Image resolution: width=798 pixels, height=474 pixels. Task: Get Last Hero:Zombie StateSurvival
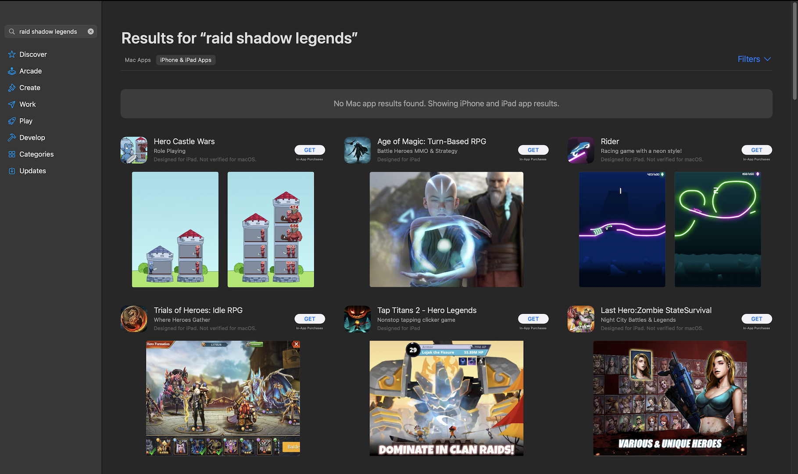coord(757,319)
